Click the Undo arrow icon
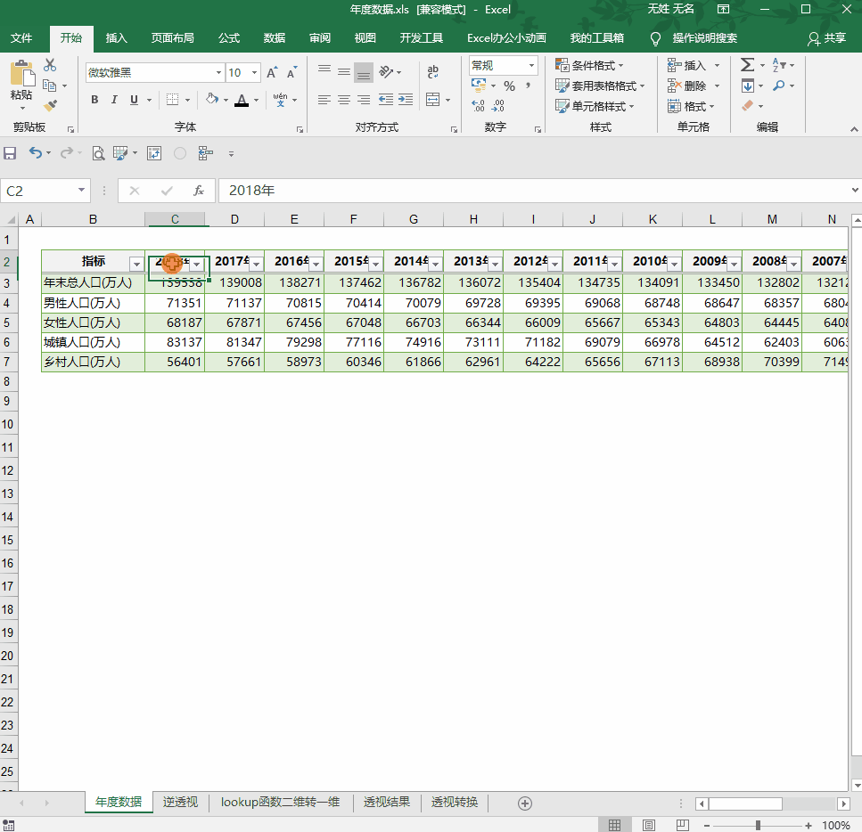The width and height of the screenshot is (862, 832). pyautogui.click(x=36, y=153)
